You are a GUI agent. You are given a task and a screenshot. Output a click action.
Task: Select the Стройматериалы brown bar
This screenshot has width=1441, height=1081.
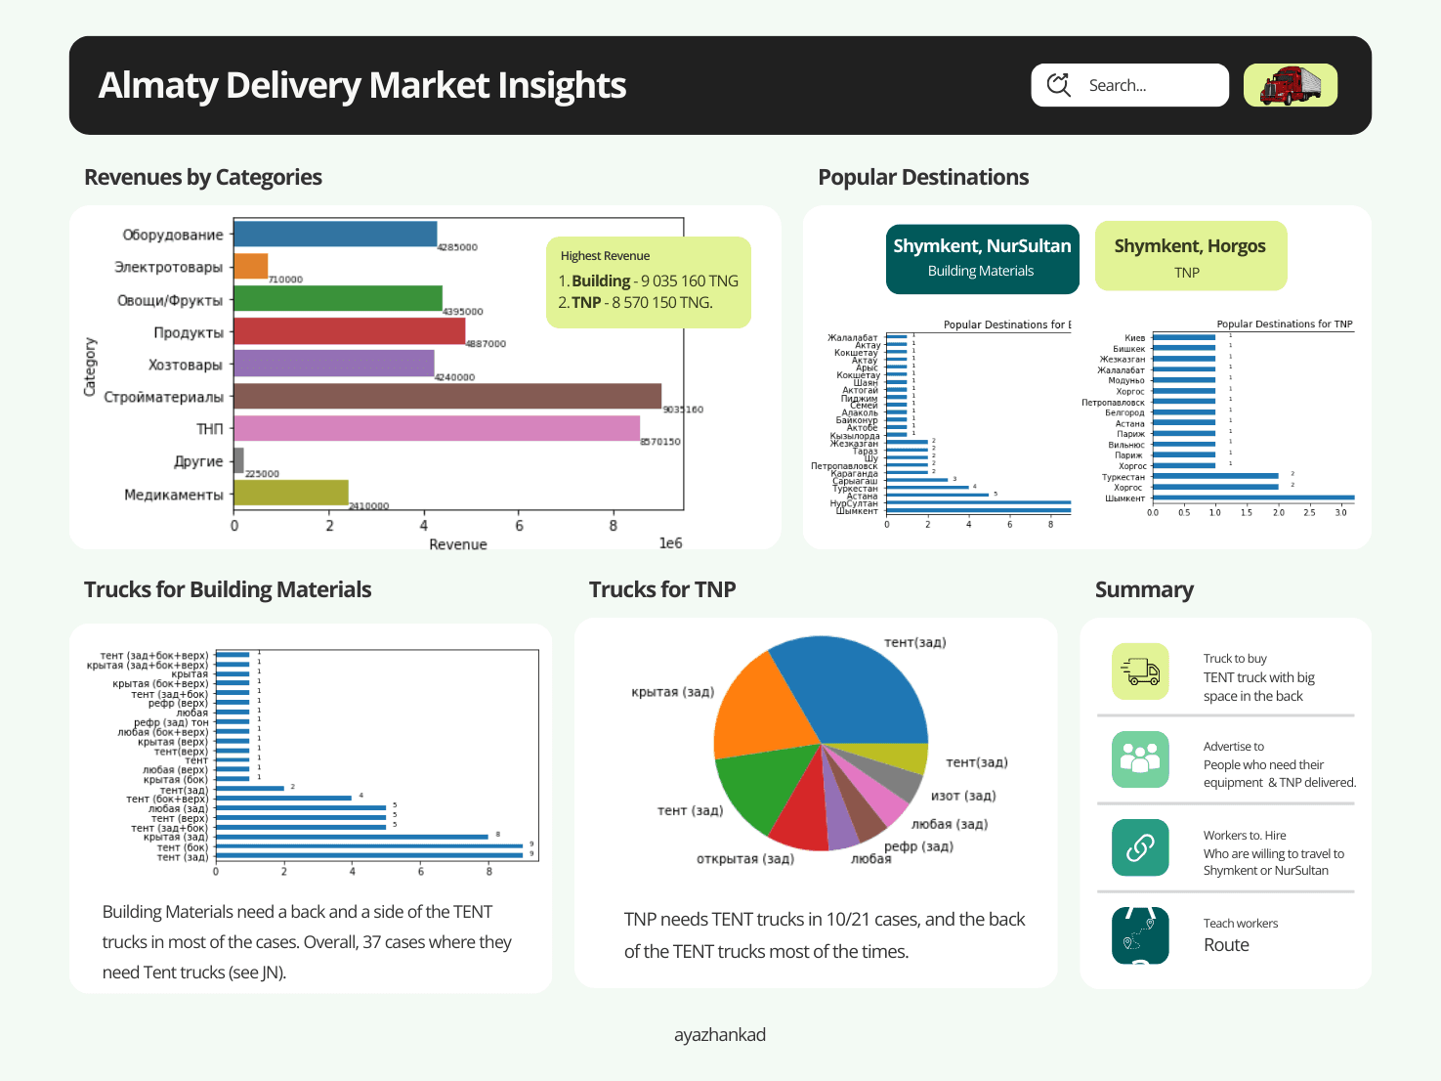point(447,396)
